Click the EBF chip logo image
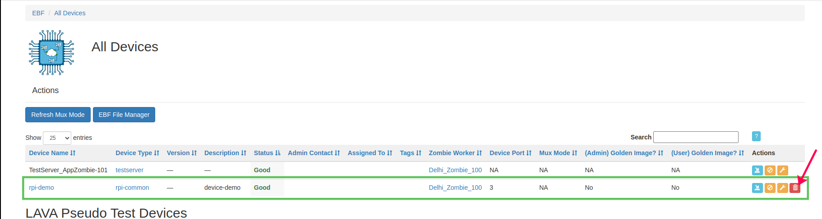 tap(51, 53)
